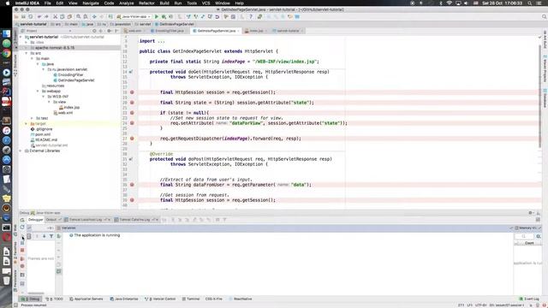
Task: Click the Spotlight search icon in menu bar
Action: (530, 3)
